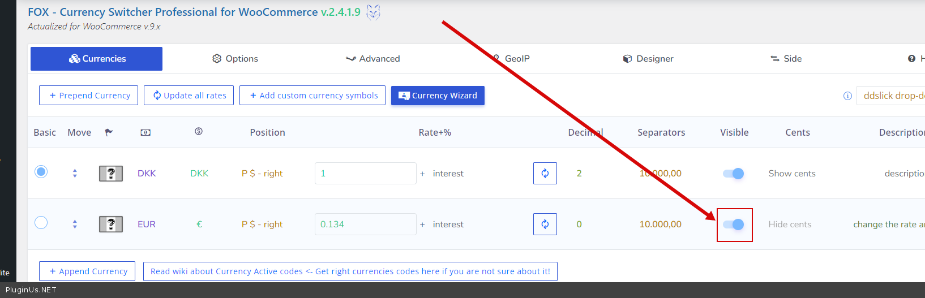Click PluginUs.NET footer link
The image size is (925, 298).
click(x=31, y=290)
